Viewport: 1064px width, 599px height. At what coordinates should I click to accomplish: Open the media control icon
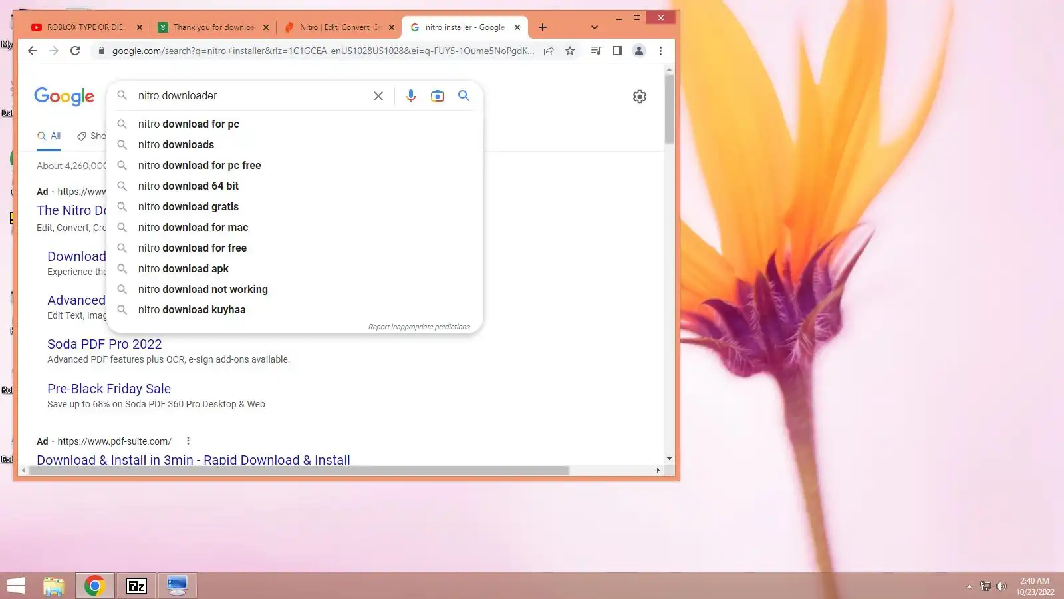click(596, 51)
